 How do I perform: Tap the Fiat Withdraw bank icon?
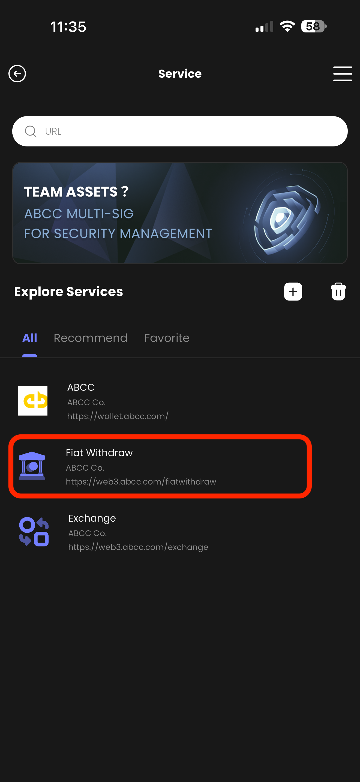[x=32, y=466]
